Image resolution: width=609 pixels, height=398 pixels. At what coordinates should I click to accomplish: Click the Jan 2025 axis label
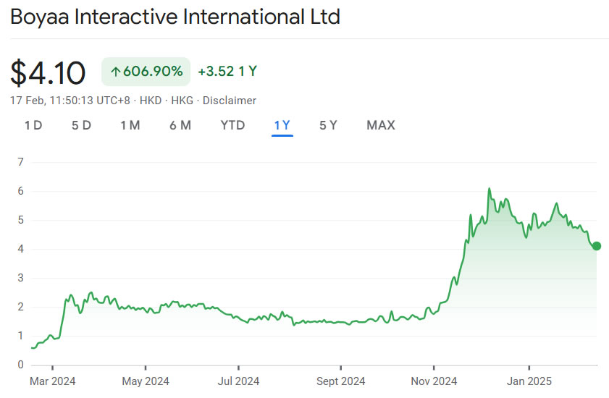click(x=529, y=381)
